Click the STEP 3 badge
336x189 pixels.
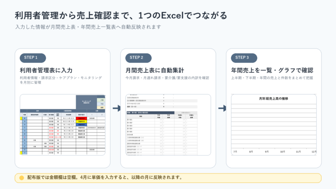pos(244,58)
